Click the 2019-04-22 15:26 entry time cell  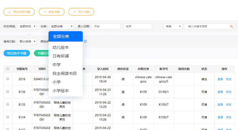tap(103, 117)
